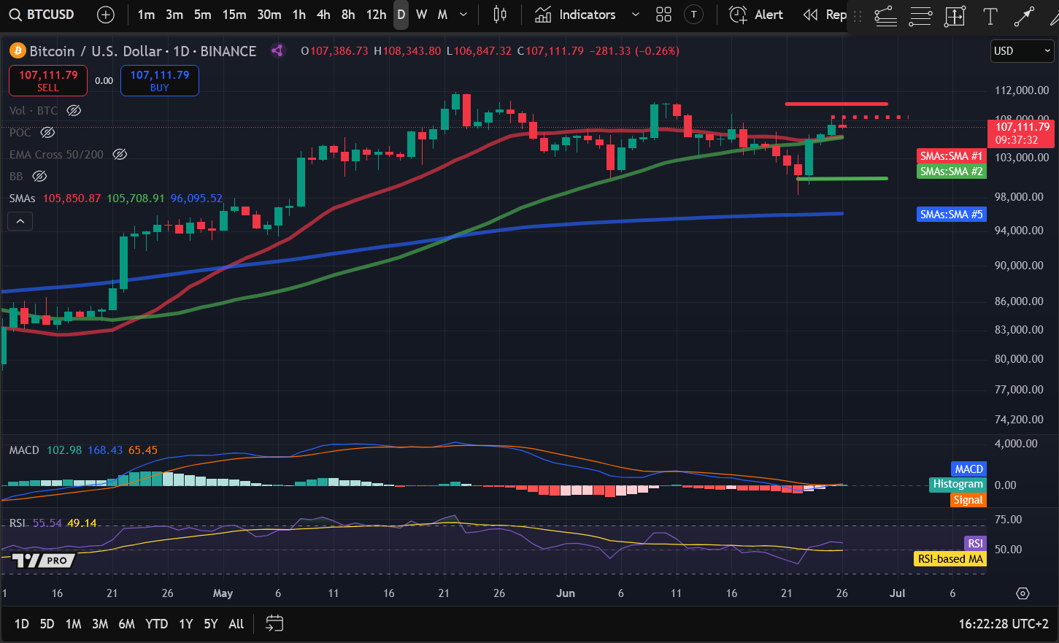Open the Indicators dialog

pyautogui.click(x=575, y=15)
